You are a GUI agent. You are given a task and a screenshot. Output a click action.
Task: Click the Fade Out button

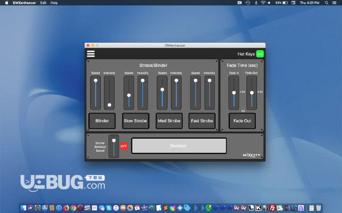click(242, 121)
